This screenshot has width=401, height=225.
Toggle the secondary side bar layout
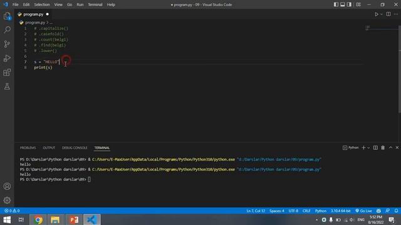click(349, 4)
